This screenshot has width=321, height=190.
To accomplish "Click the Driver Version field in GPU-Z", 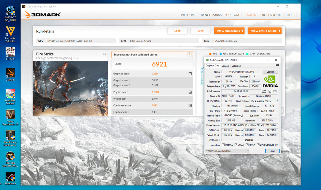I will tap(249, 125).
